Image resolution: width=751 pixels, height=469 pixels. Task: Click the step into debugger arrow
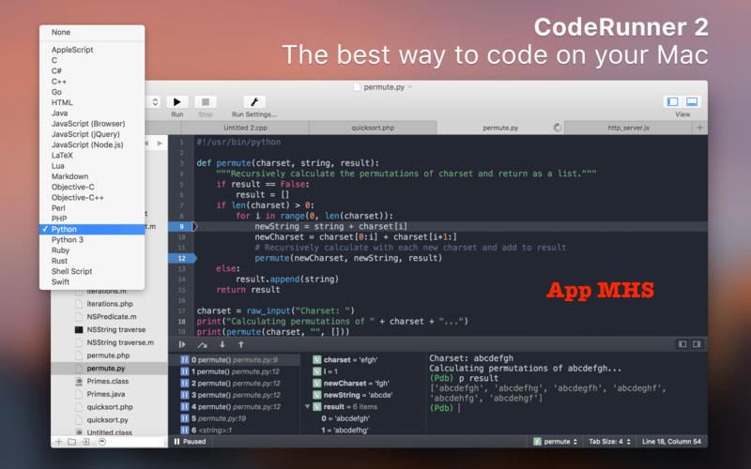pyautogui.click(x=222, y=344)
